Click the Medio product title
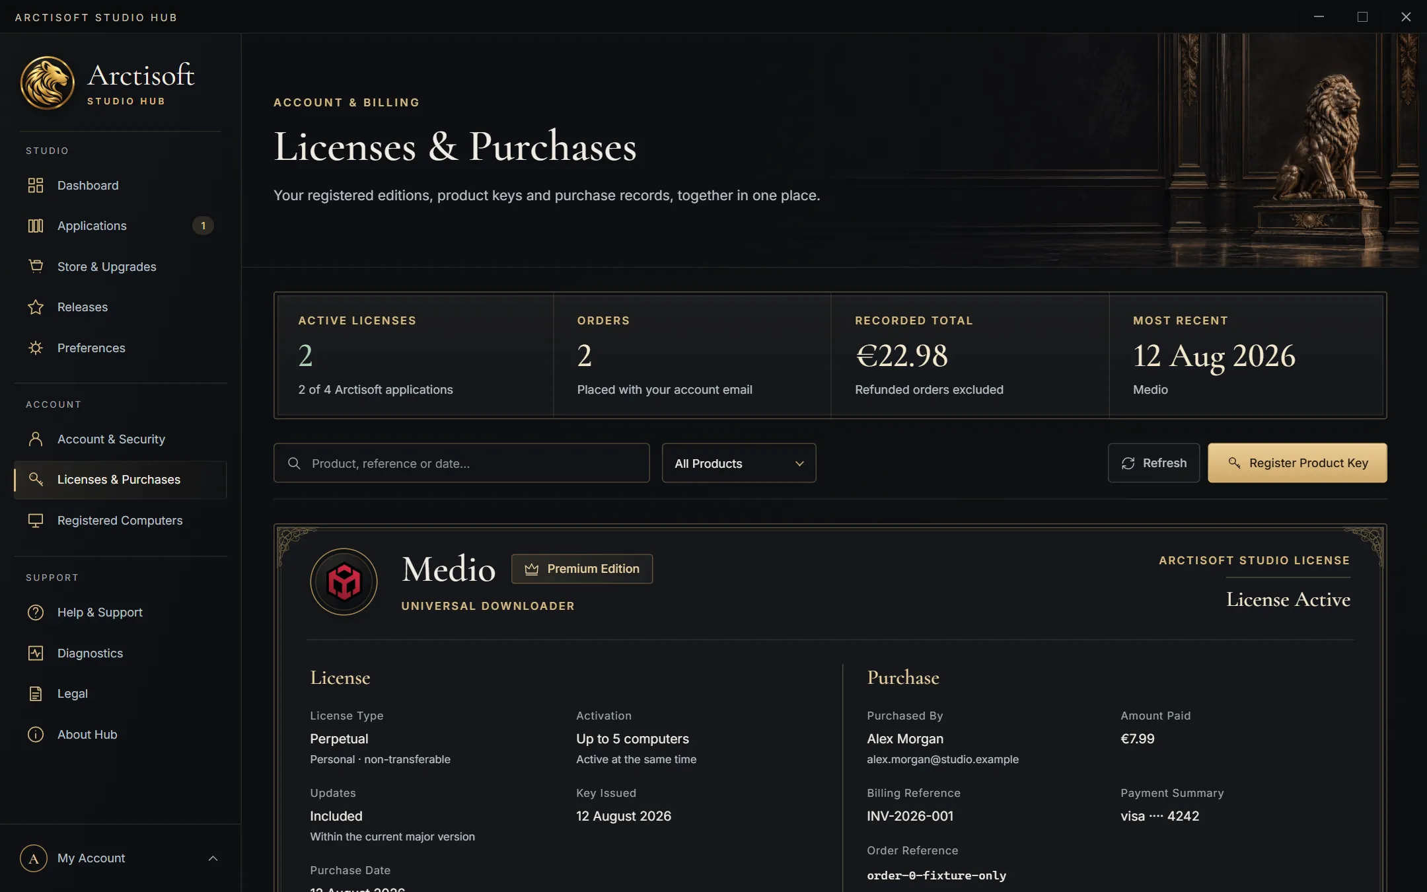Image resolution: width=1427 pixels, height=892 pixels. [x=449, y=569]
